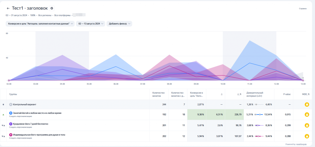Click the Занятий йогой в любом месте name

[37, 113]
